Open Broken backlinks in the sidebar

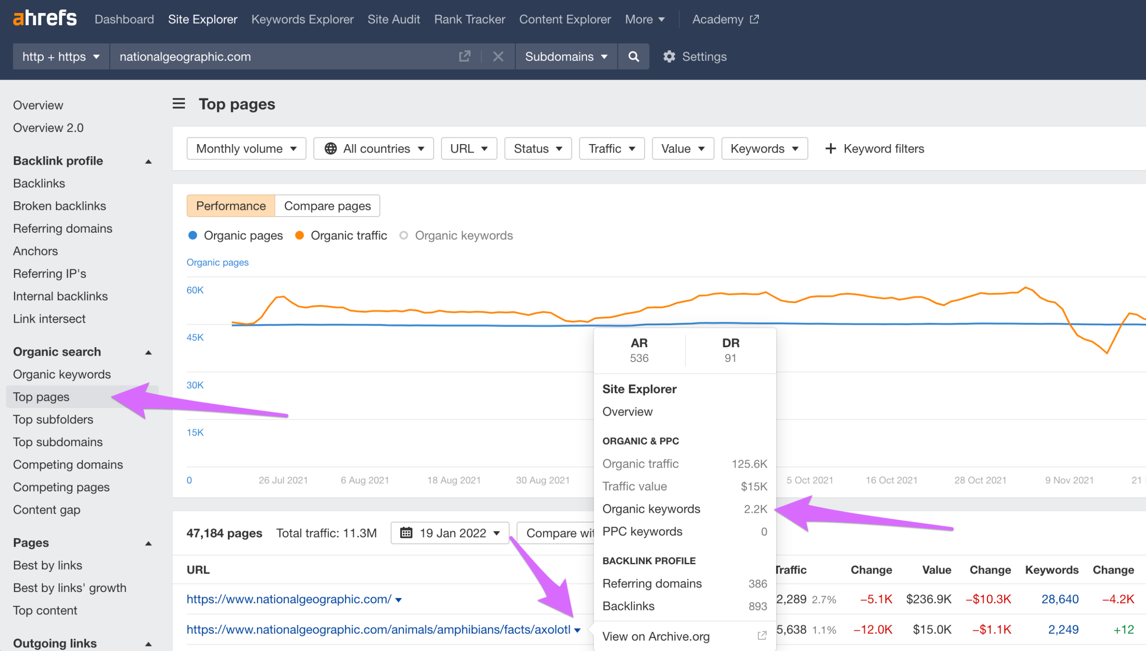[x=60, y=206]
